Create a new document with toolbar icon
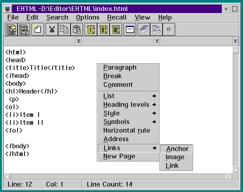 (x=37, y=30)
